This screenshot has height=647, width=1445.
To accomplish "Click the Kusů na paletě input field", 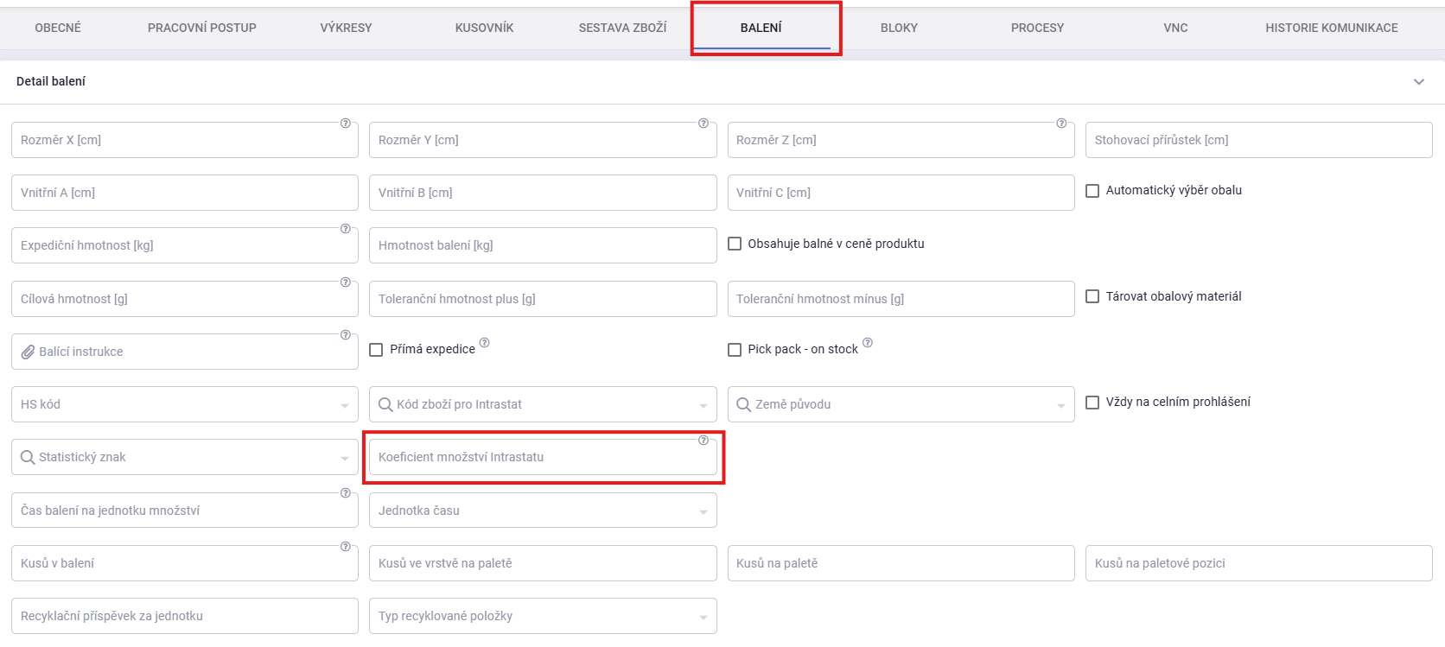I will (901, 563).
